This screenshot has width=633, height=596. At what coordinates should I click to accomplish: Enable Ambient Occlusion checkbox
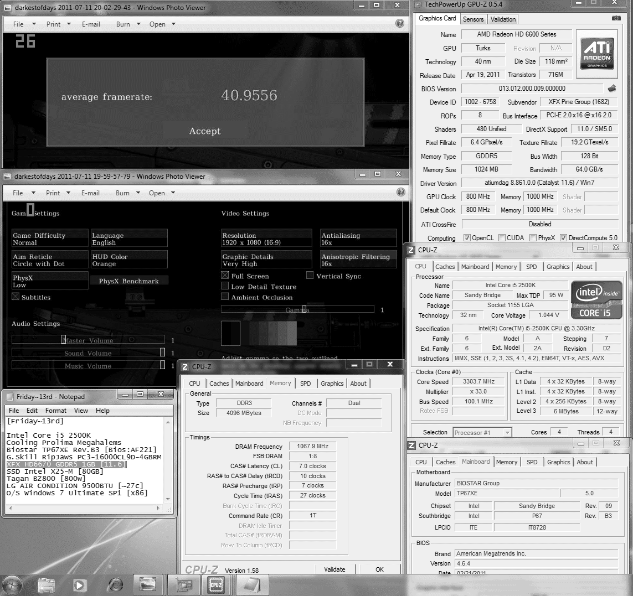tap(225, 296)
